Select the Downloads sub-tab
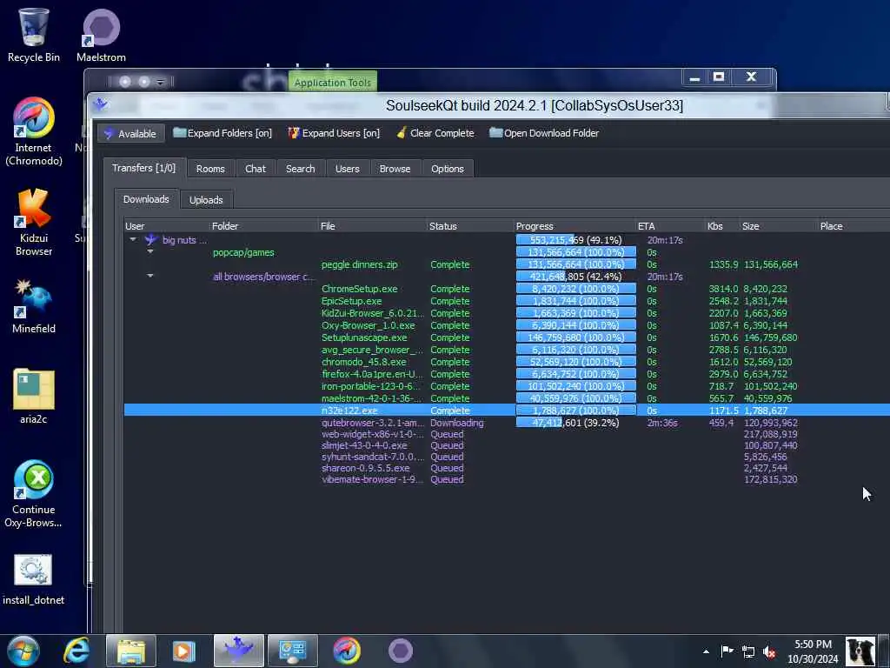This screenshot has height=668, width=890. (146, 199)
